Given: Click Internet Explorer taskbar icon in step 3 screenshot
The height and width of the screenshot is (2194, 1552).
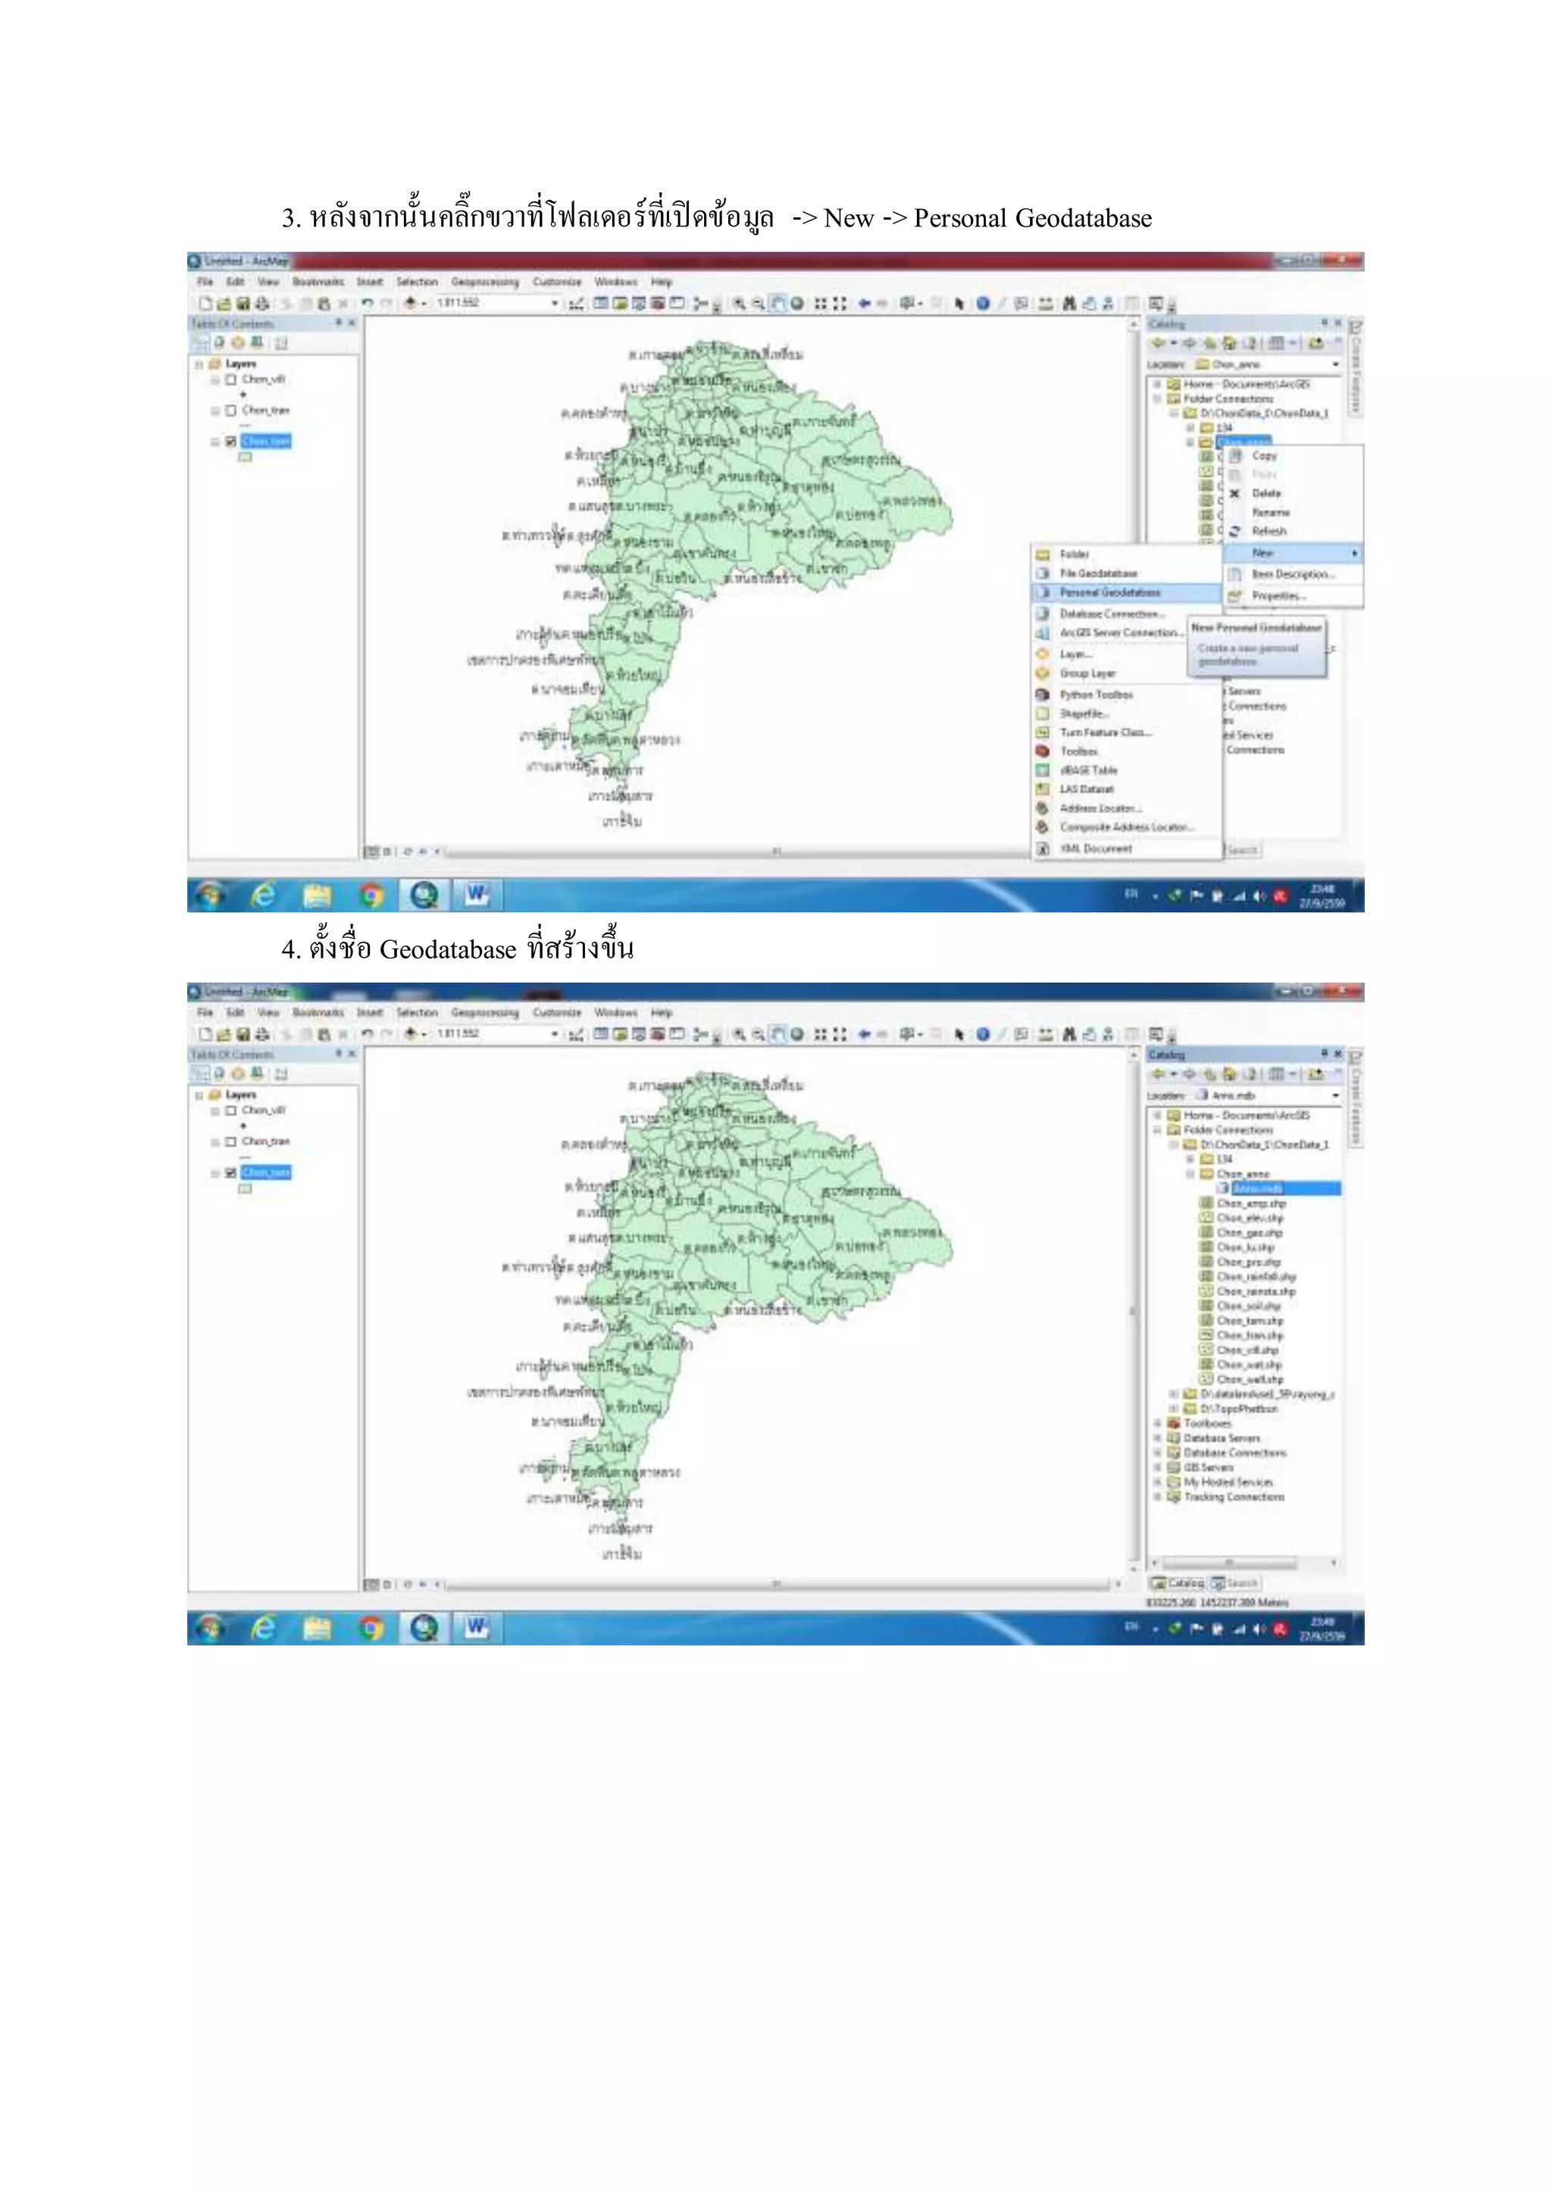Looking at the screenshot, I should (263, 895).
